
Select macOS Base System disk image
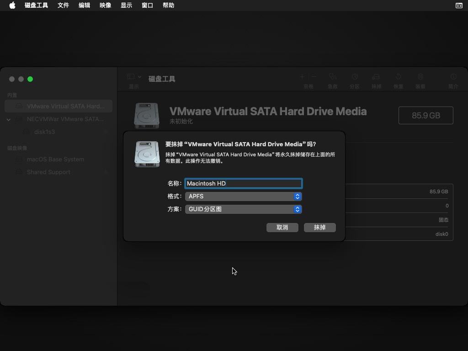(55, 159)
